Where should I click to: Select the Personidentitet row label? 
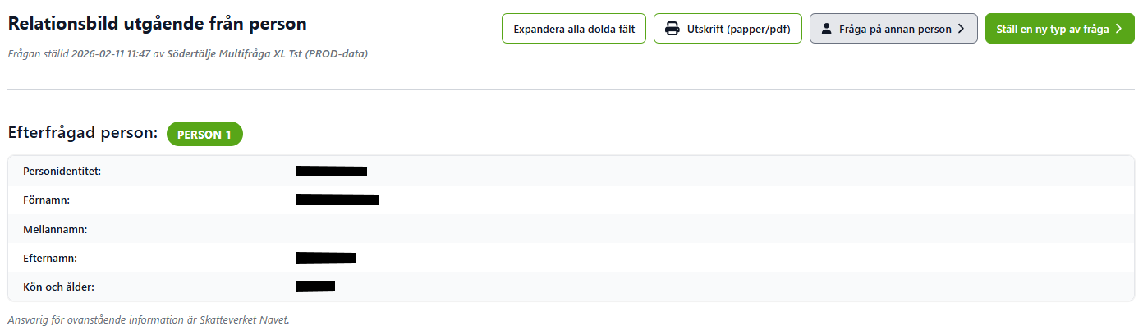pos(62,171)
